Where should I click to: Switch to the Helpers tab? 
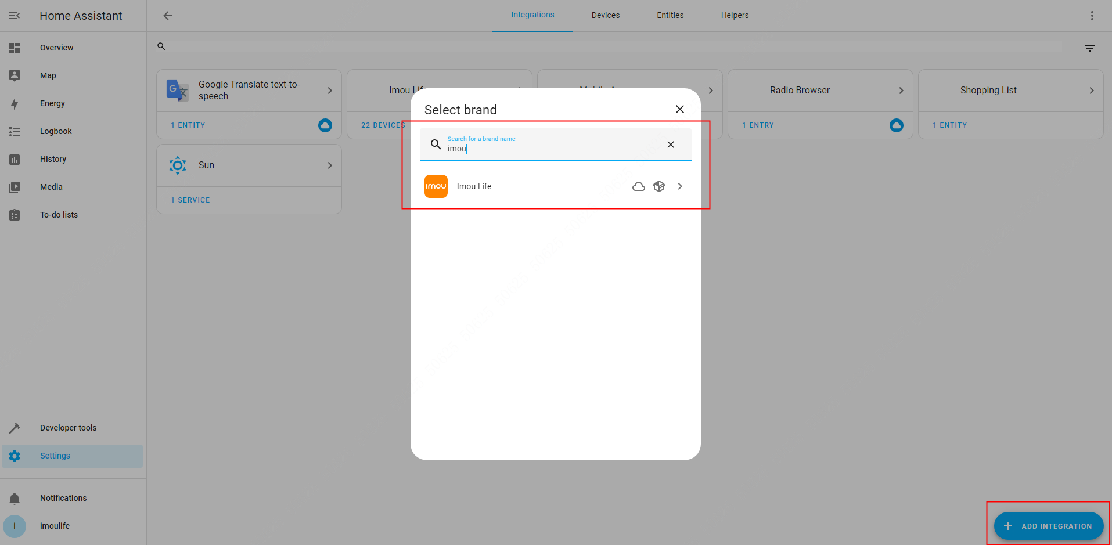[x=735, y=15]
